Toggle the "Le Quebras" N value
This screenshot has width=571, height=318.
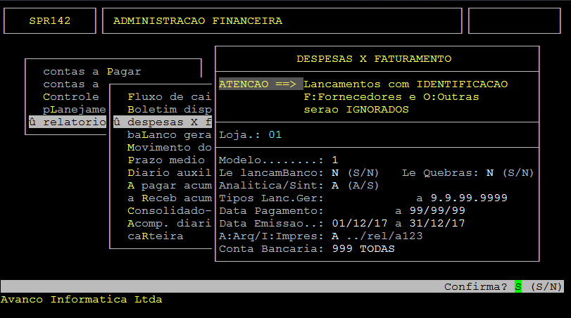point(490,172)
